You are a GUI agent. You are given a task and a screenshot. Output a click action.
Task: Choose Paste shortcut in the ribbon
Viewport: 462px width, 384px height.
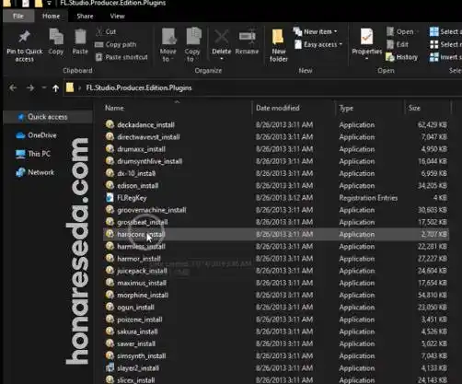(x=121, y=57)
